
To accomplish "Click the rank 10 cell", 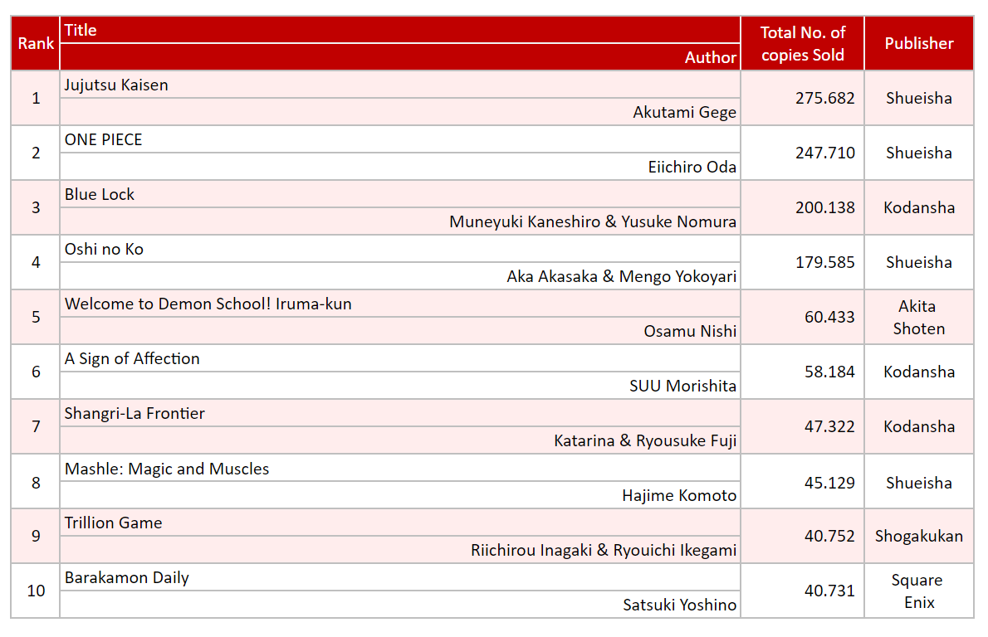I will 35,591.
